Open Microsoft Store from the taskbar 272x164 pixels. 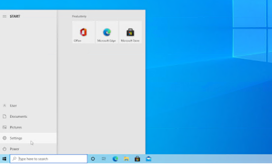click(x=137, y=159)
